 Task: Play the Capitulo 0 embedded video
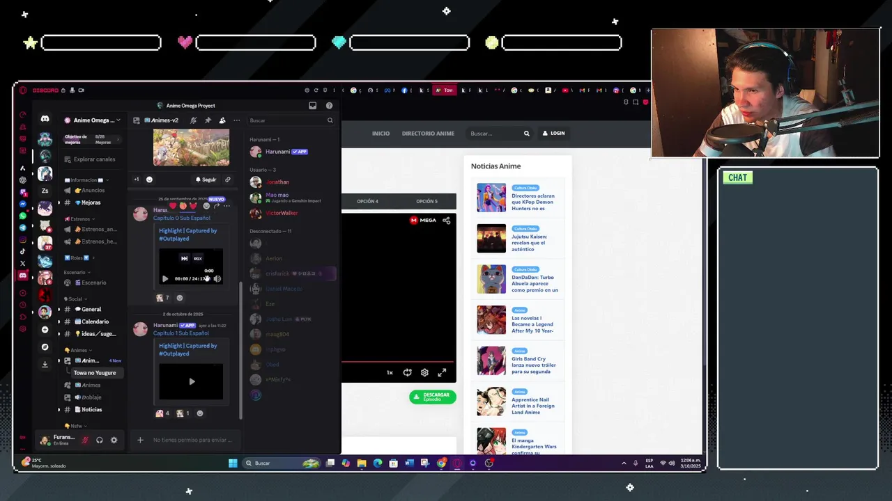[x=165, y=279]
